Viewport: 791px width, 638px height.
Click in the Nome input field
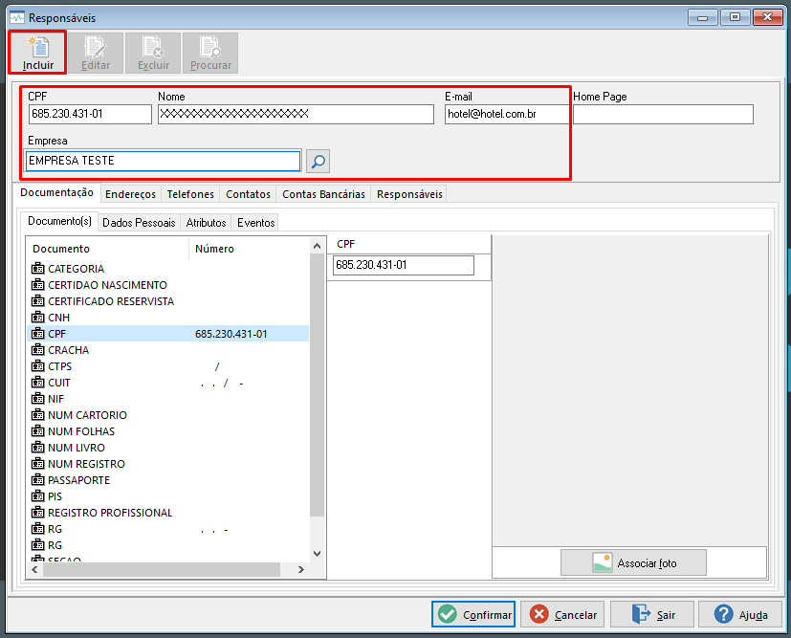click(x=296, y=114)
